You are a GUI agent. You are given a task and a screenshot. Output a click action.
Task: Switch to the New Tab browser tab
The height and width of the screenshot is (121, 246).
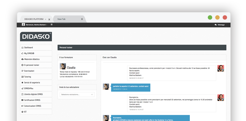click(x=61, y=19)
